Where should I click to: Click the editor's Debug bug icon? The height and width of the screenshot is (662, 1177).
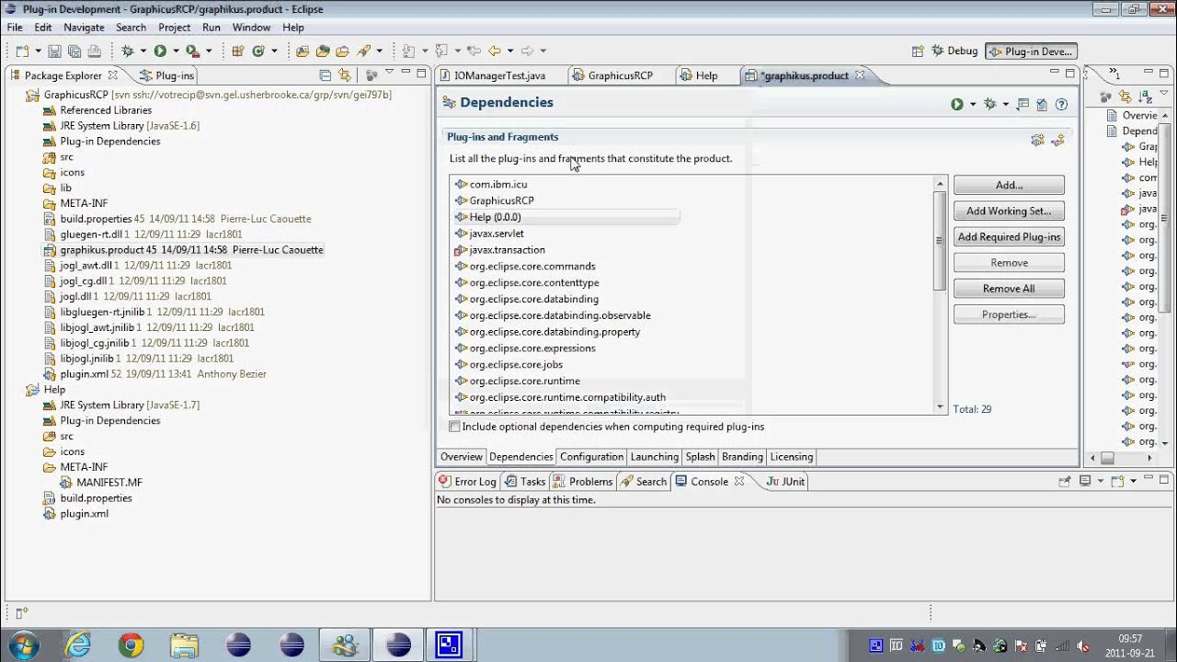click(990, 104)
